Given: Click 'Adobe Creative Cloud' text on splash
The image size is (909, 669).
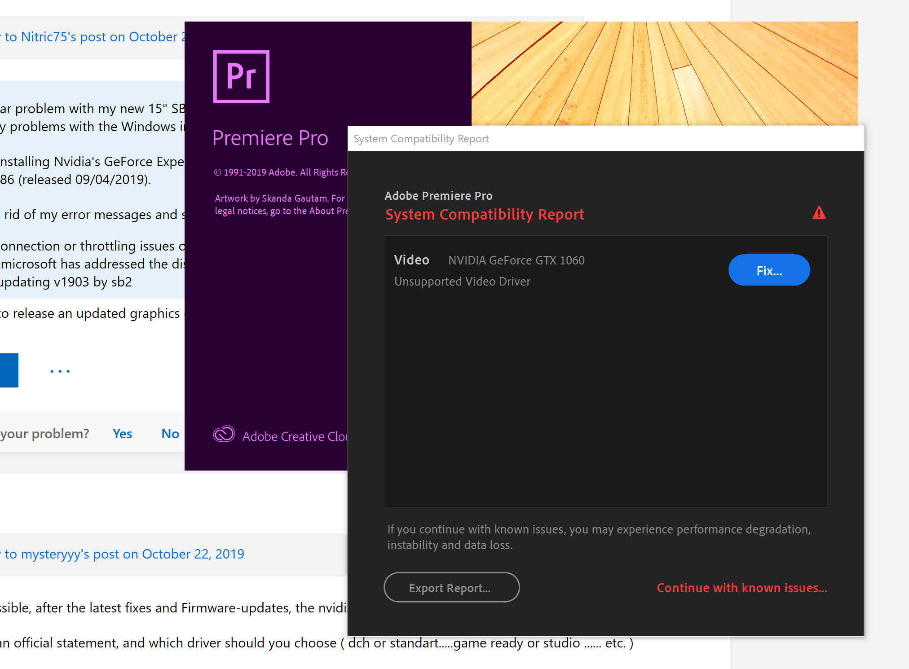Looking at the screenshot, I should (x=295, y=436).
